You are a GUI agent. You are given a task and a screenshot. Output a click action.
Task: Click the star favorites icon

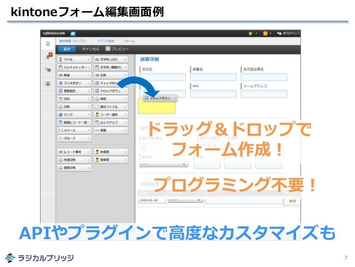[x=250, y=33]
